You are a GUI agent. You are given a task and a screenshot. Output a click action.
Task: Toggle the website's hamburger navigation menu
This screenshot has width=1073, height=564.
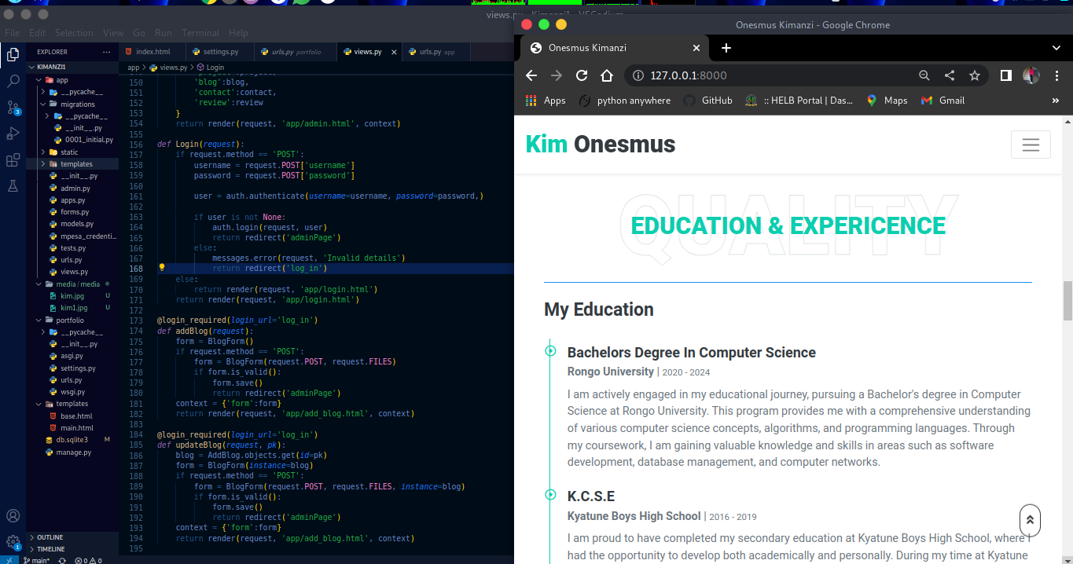[1030, 145]
